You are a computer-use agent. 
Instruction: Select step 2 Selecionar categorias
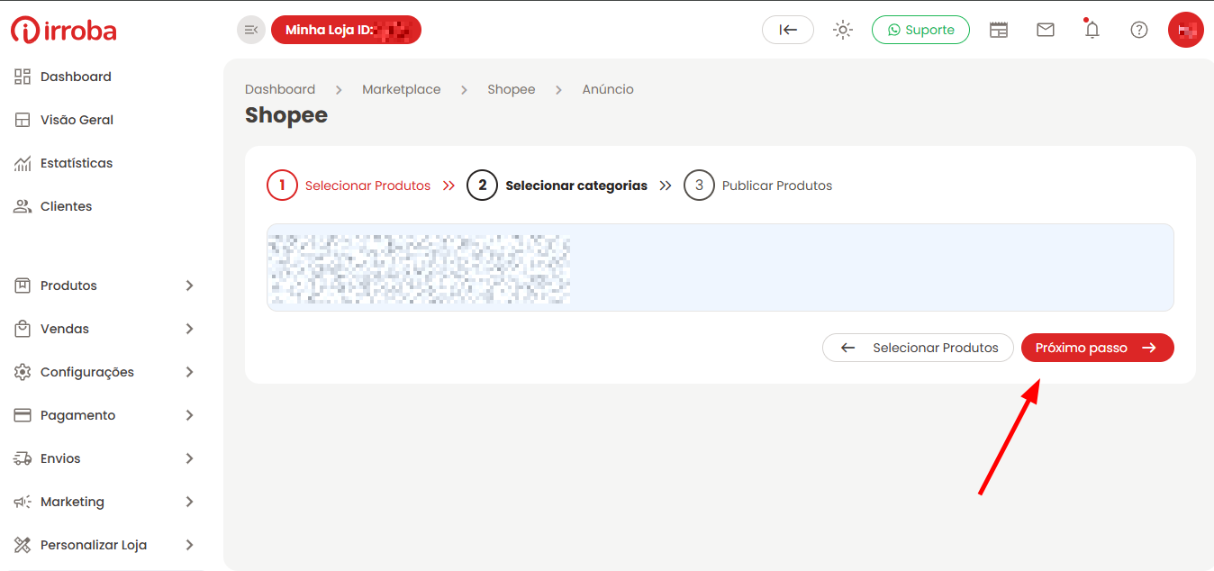[x=557, y=186]
